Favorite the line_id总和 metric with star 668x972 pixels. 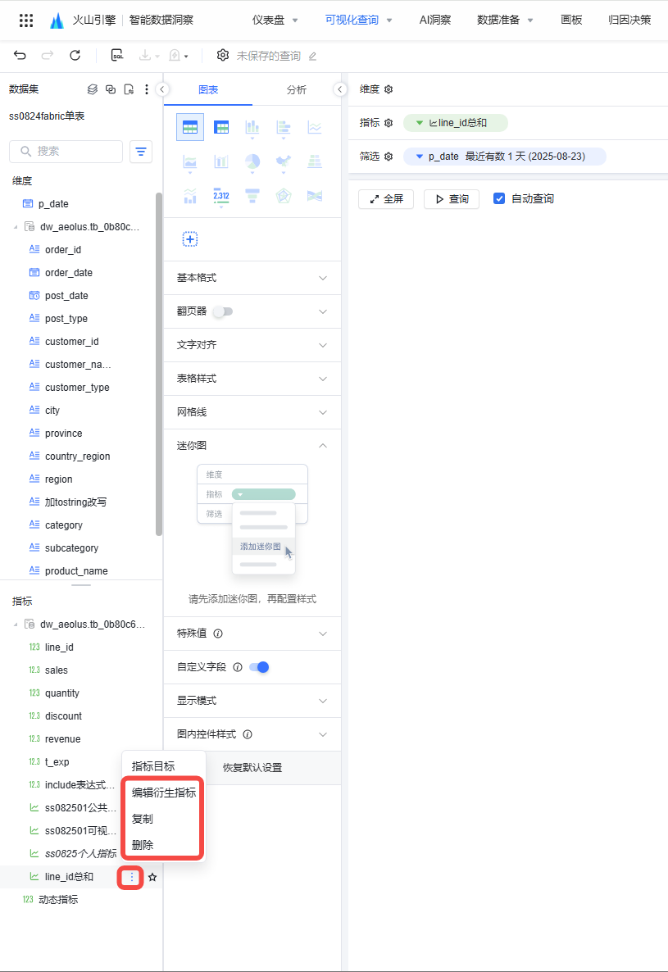coord(152,877)
